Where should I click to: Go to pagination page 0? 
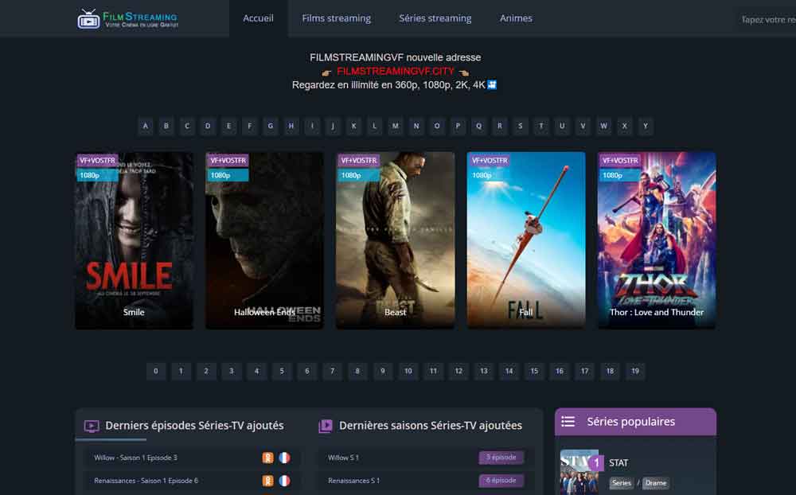(x=156, y=371)
